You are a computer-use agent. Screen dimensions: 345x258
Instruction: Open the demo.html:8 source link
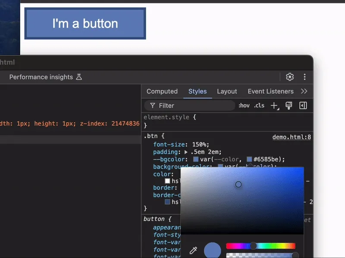coord(292,137)
